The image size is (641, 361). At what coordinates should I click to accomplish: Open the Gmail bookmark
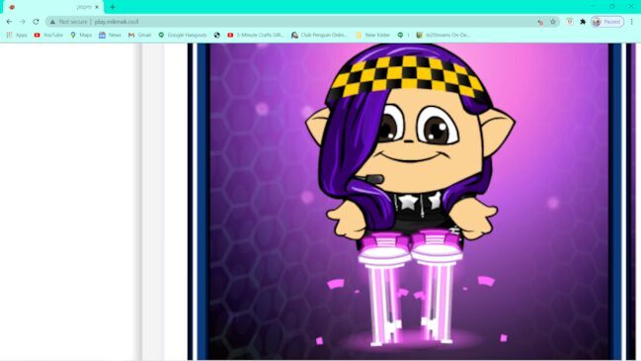pos(140,36)
